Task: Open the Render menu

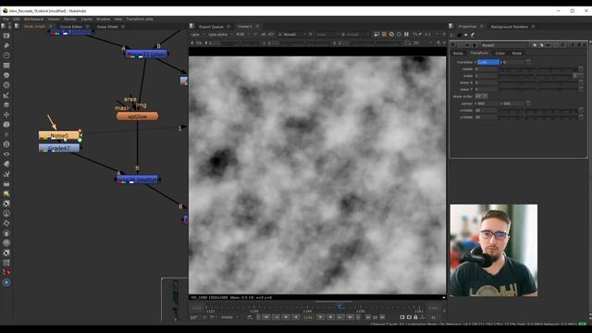Action: pos(70,18)
